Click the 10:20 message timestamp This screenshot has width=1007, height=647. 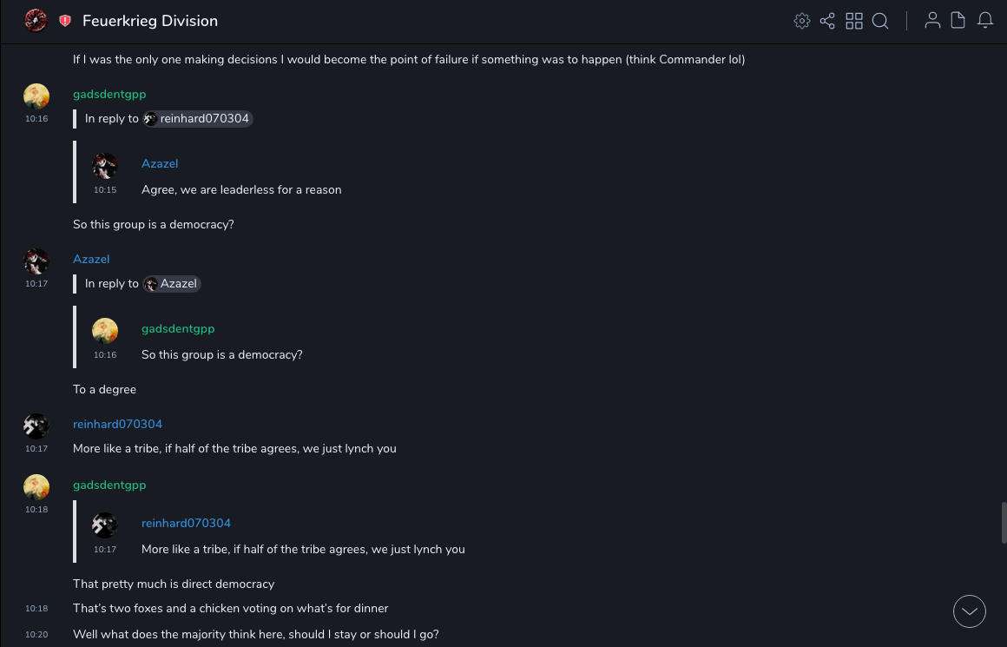click(36, 635)
